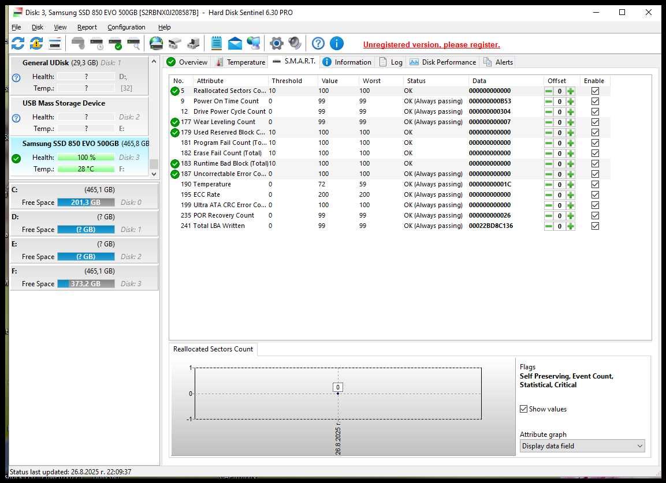Image resolution: width=666 pixels, height=483 pixels.
Task: Click the globe over disk toolbar icon
Action: point(157,43)
